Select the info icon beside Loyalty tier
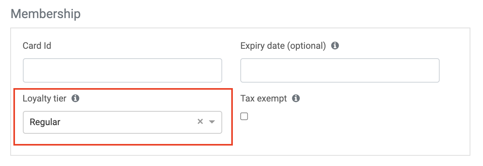The image size is (483, 166). pyautogui.click(x=76, y=98)
